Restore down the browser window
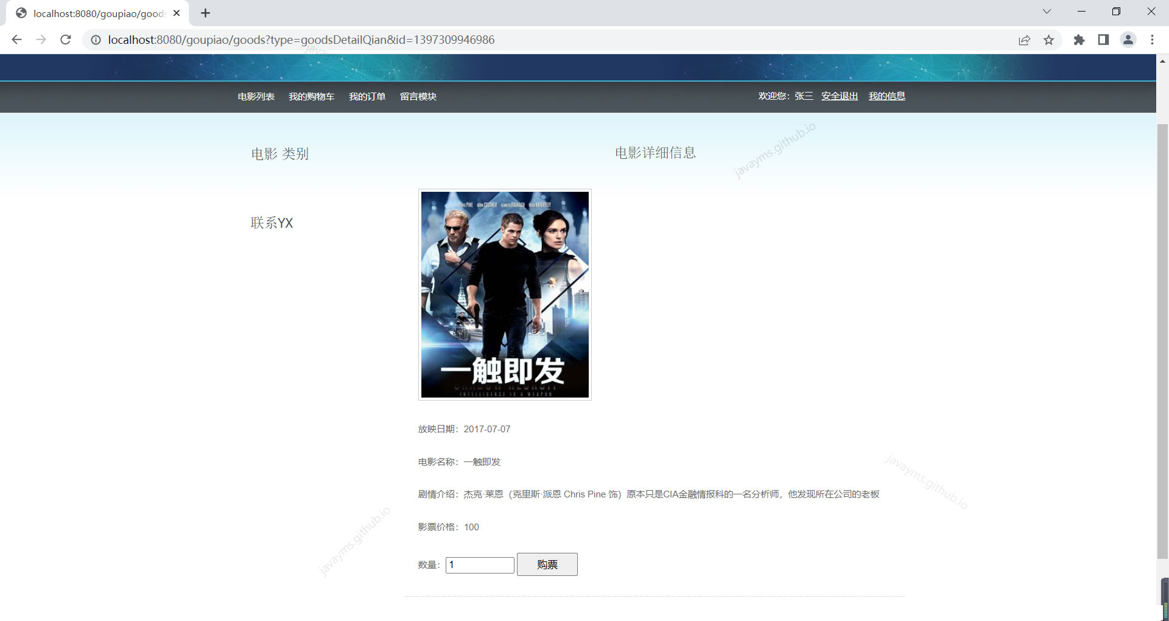Image resolution: width=1169 pixels, height=621 pixels. click(1116, 12)
